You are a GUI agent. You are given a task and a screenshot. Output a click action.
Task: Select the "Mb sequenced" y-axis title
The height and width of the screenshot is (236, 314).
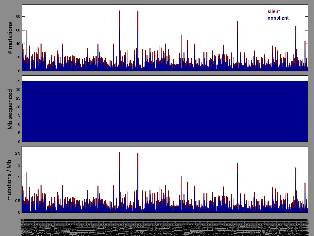tap(10, 109)
